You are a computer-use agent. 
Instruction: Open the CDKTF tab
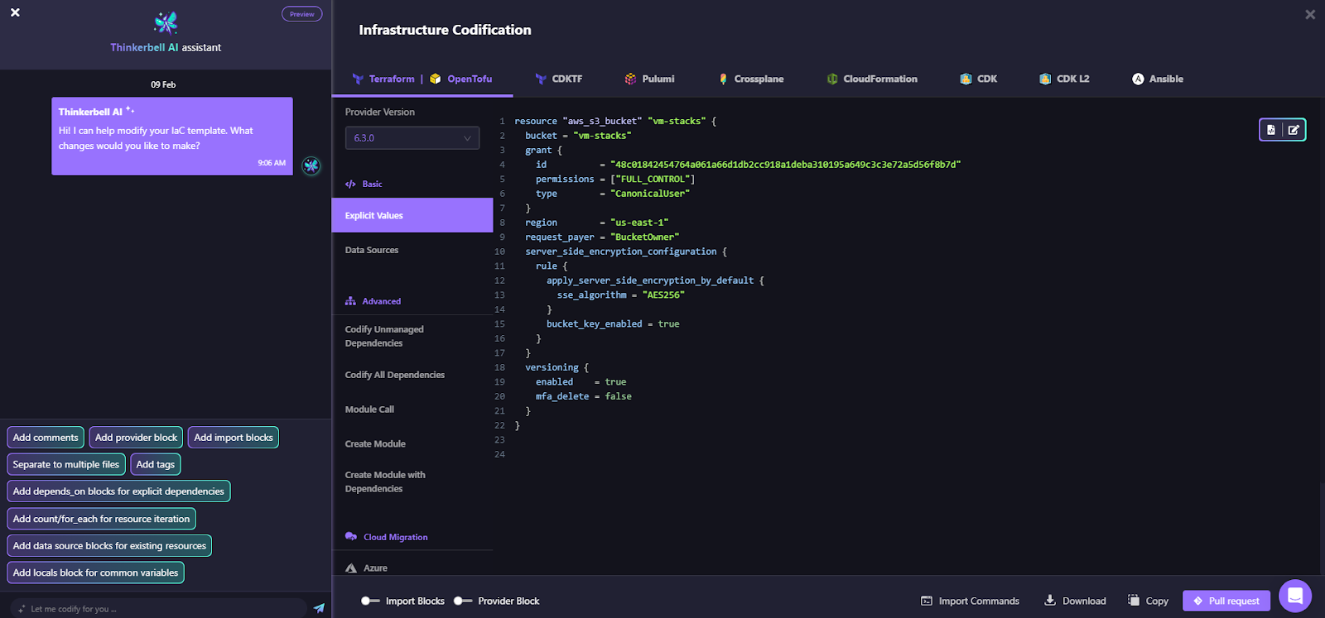point(559,79)
